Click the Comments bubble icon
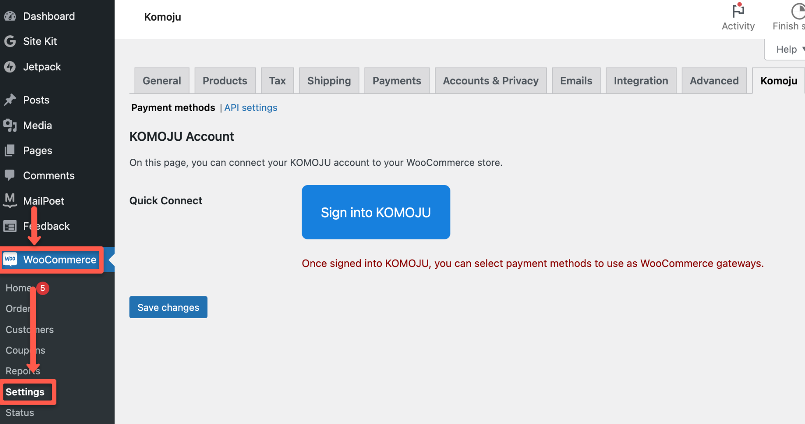805x424 pixels. click(10, 175)
